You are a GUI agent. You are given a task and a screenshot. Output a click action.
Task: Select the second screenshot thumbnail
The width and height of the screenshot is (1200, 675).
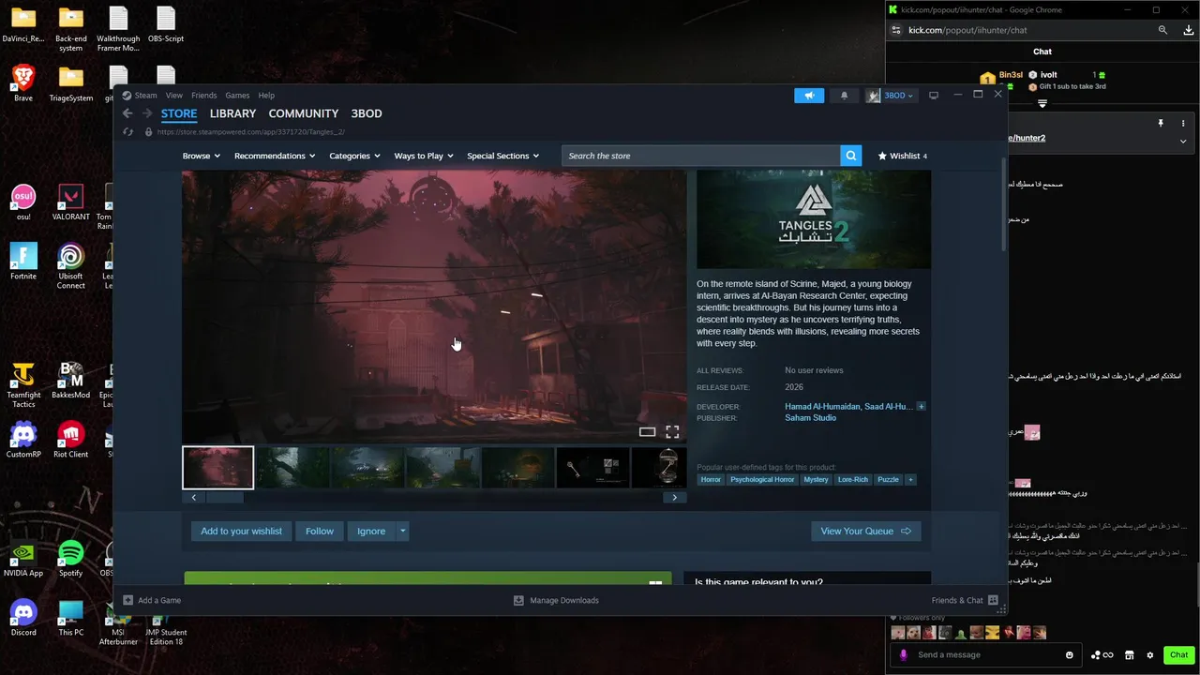tap(292, 467)
